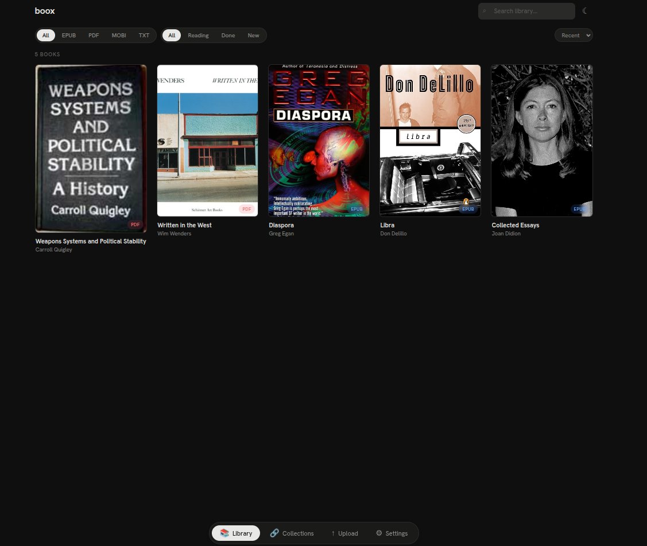Open the Diaspora book cover
The height and width of the screenshot is (546, 647).
(319, 141)
